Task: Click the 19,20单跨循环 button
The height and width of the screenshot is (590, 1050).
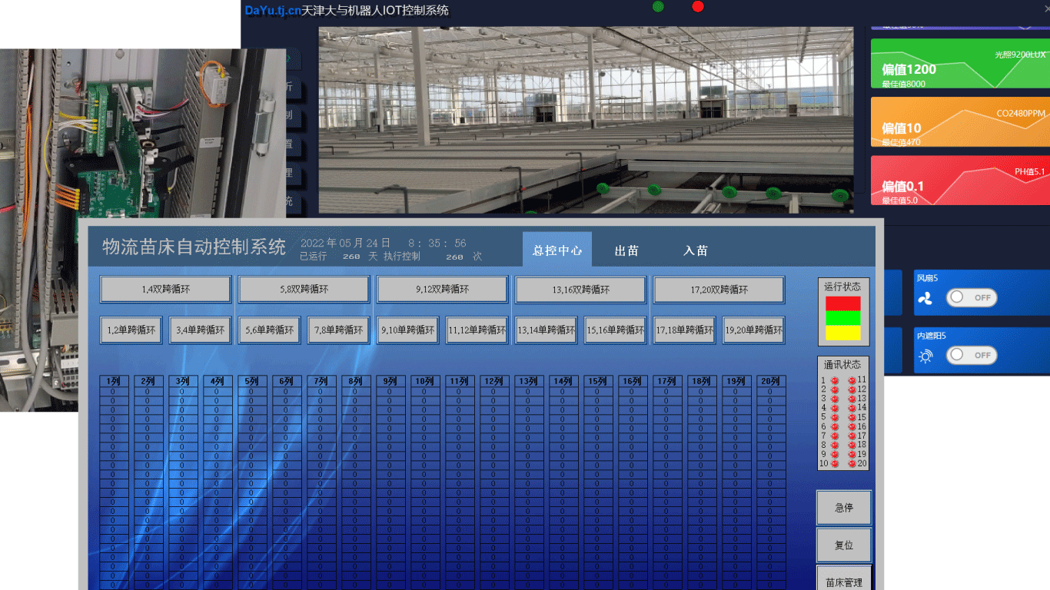Action: [x=753, y=330]
